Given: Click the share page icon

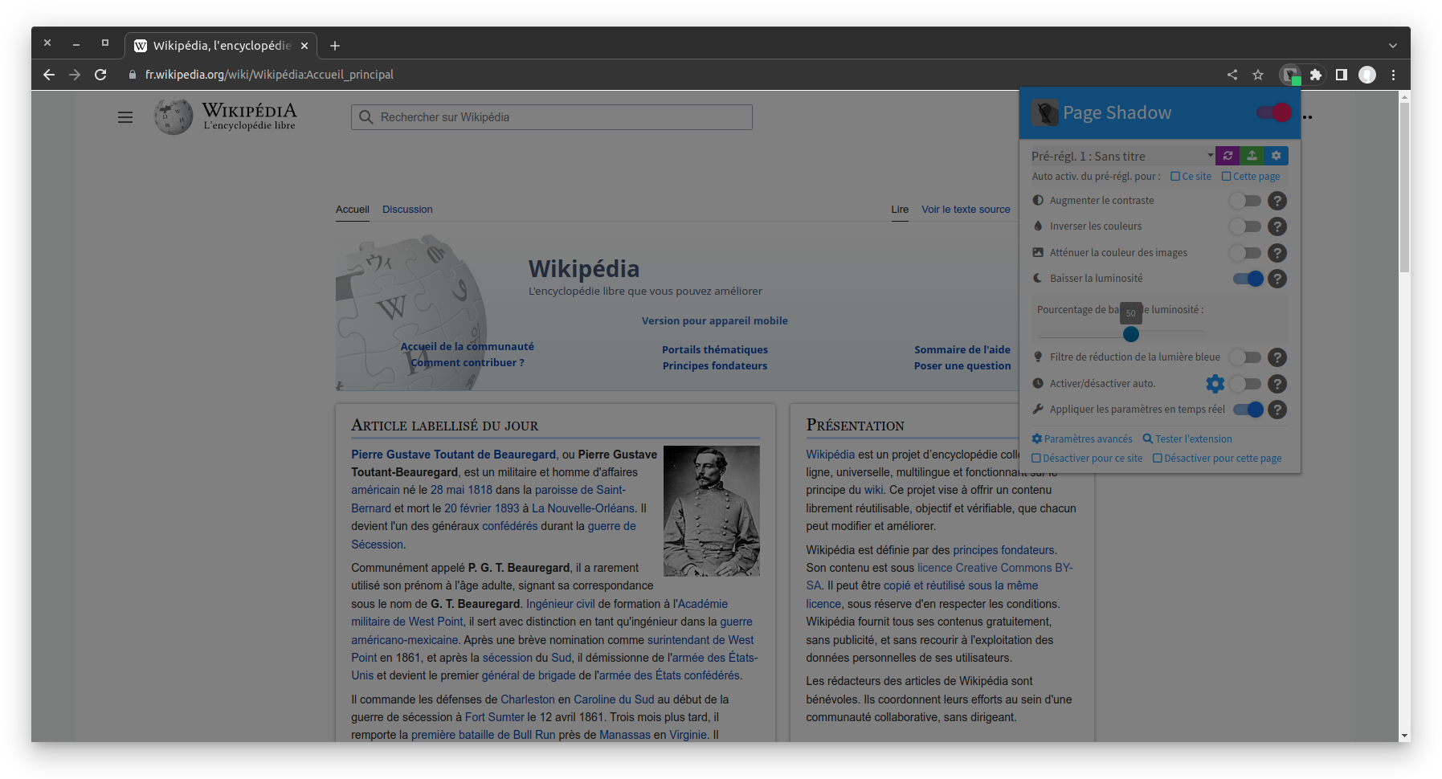Looking at the screenshot, I should pos(1232,75).
